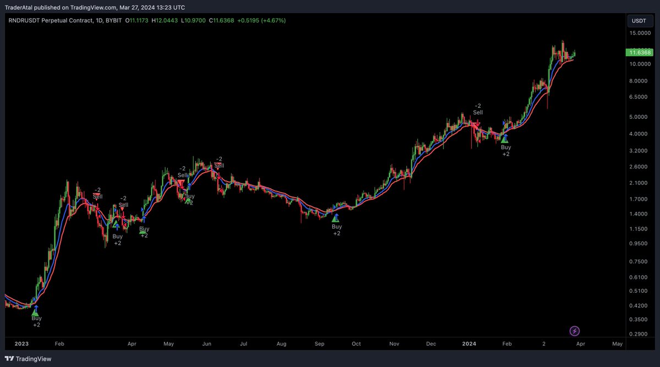Click the Nov time axis label
The image size is (660, 367).
tap(394, 344)
